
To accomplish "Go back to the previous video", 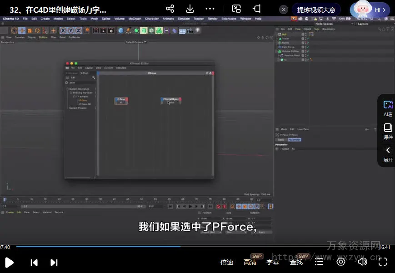I will point(34,262).
